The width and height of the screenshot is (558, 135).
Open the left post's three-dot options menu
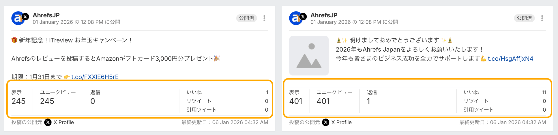(x=264, y=18)
